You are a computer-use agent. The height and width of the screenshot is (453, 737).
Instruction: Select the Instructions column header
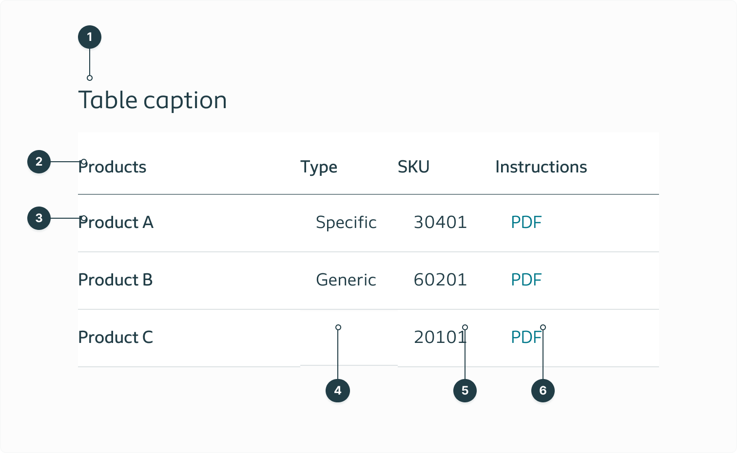[541, 167]
